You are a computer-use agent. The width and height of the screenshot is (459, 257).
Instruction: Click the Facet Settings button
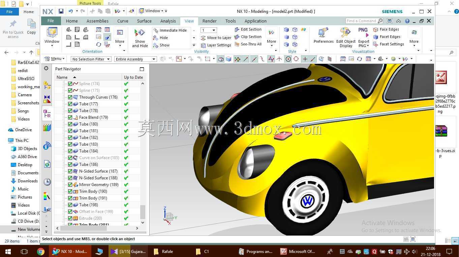coord(389,44)
